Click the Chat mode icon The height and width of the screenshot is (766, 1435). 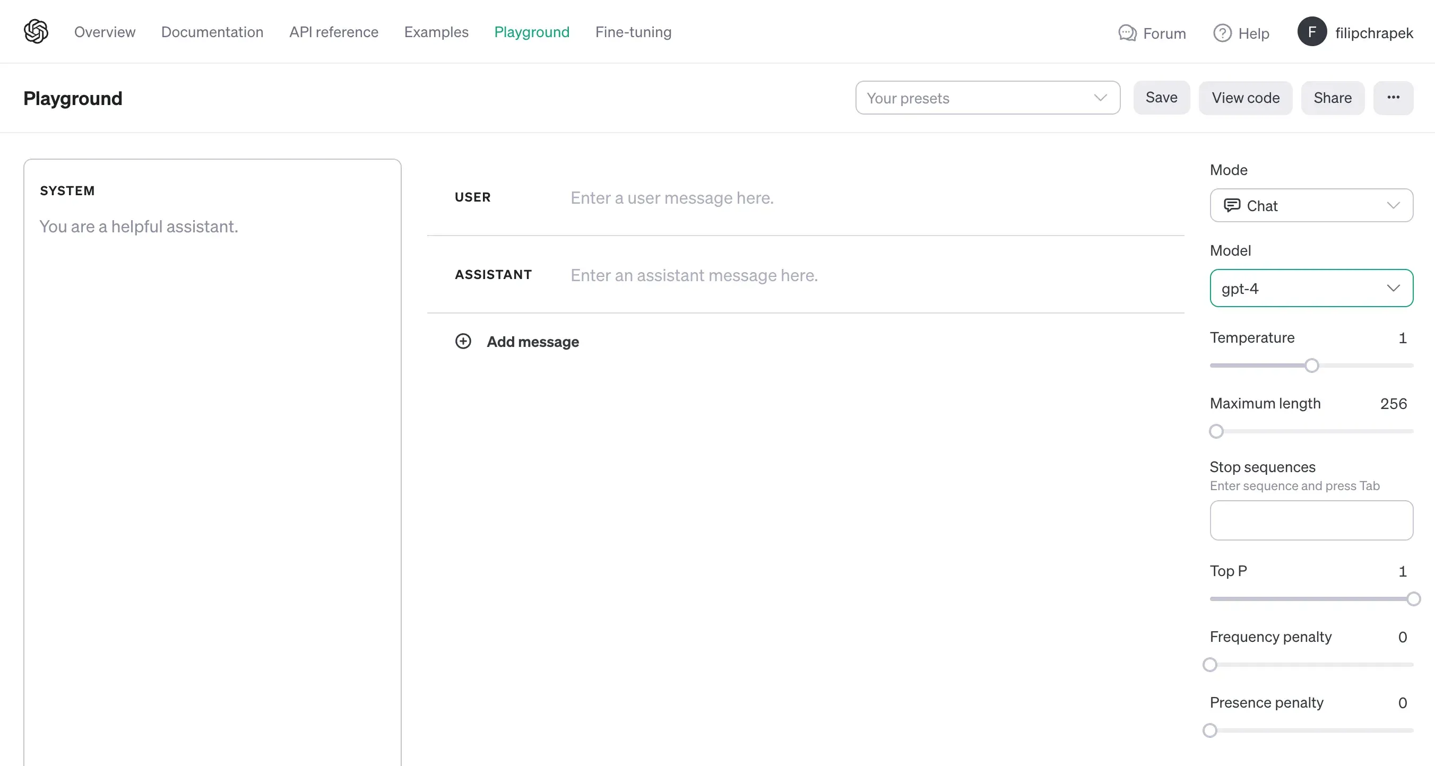coord(1233,206)
